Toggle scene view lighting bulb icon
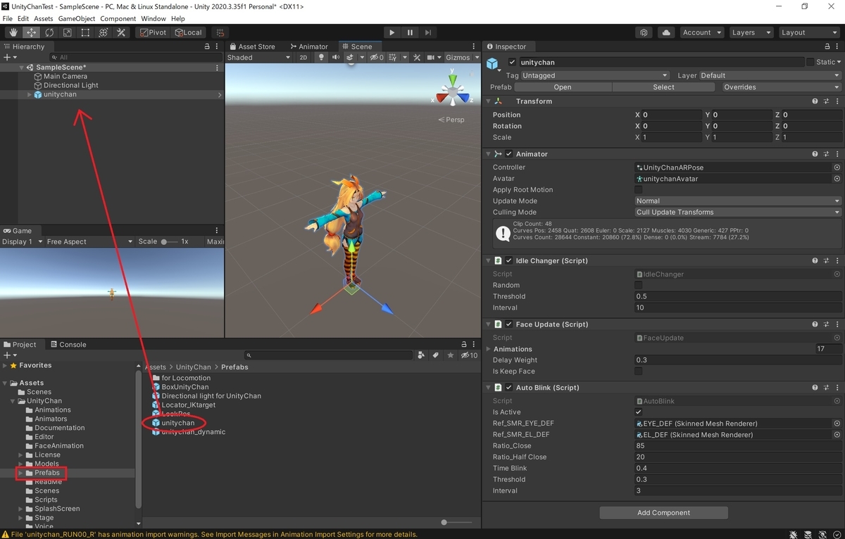 tap(322, 57)
